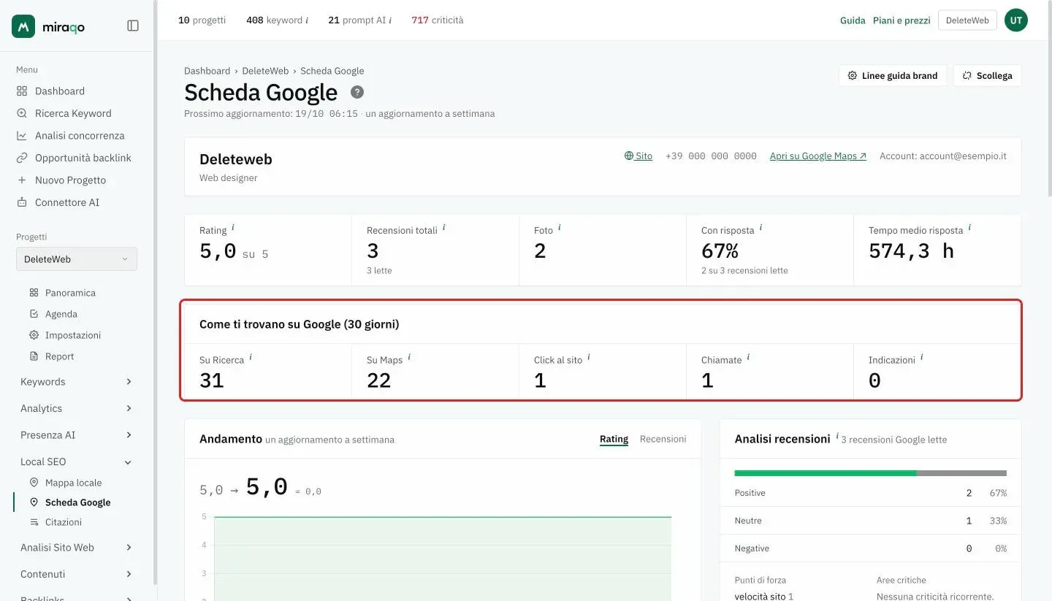Click the help question mark beside Scheda Google
Screen dimensions: 1052x601
click(x=357, y=92)
